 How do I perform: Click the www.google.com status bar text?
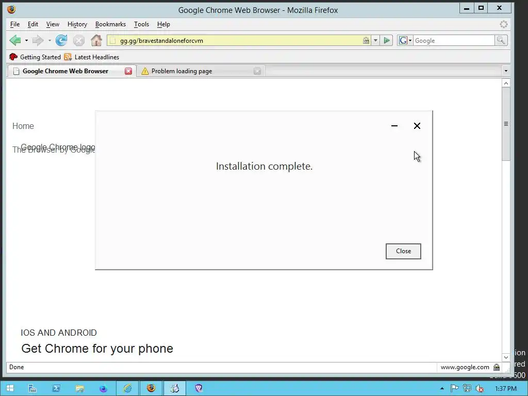coord(465,367)
